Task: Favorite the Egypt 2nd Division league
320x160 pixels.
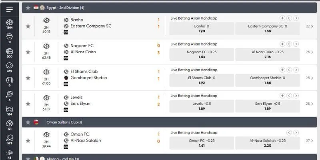Action: [28, 8]
